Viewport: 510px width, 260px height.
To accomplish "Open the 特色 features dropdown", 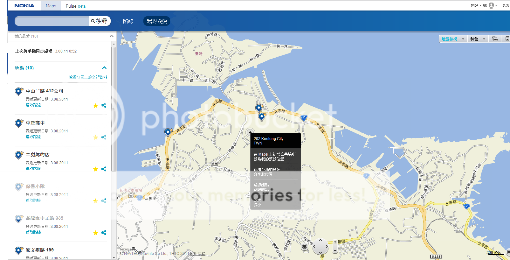I will [478, 39].
